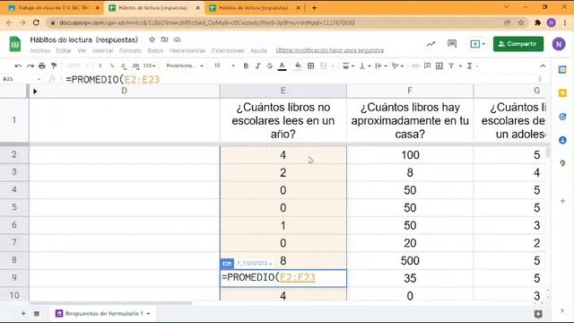The width and height of the screenshot is (574, 323).
Task: Add a new sheet
Action: 23,313
